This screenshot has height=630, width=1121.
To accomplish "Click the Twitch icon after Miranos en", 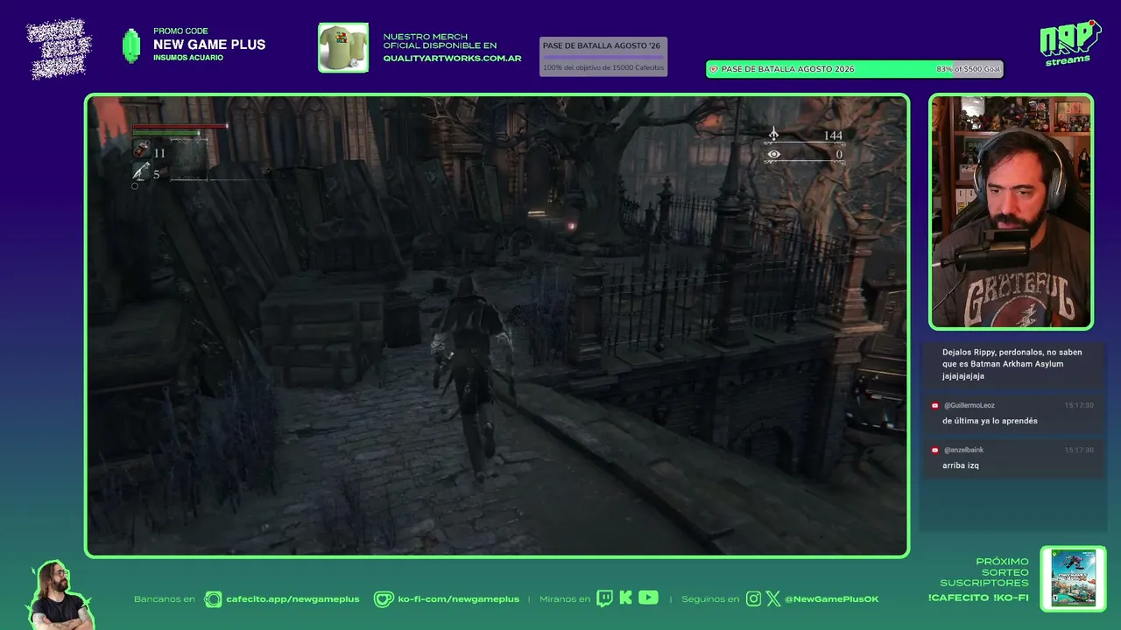I will point(604,598).
